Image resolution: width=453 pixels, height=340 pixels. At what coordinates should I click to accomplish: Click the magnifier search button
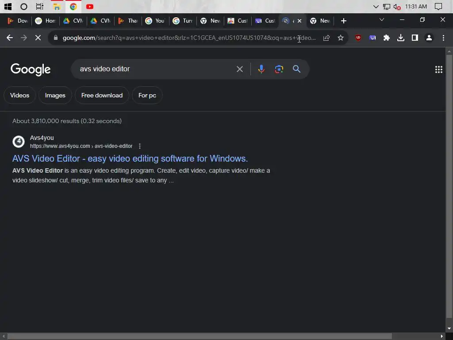click(x=296, y=69)
